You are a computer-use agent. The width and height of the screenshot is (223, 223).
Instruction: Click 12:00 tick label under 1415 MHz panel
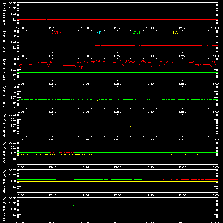click(20, 112)
